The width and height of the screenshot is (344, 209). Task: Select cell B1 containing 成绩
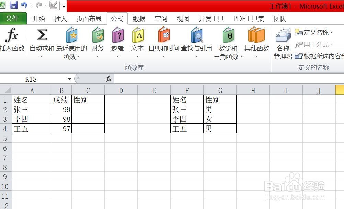click(62, 100)
